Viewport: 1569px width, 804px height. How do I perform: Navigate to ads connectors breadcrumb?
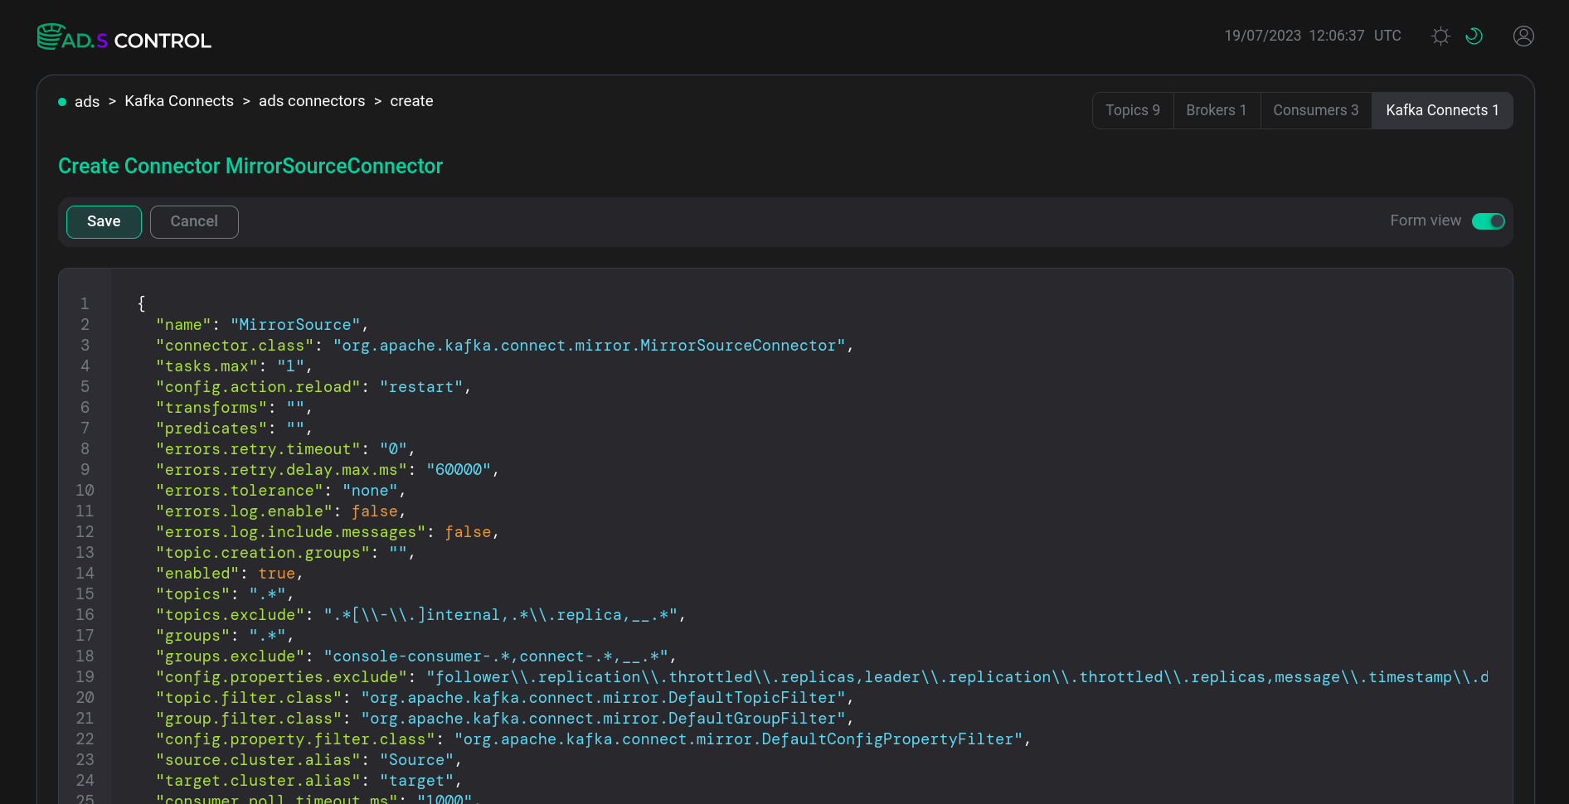click(x=312, y=101)
